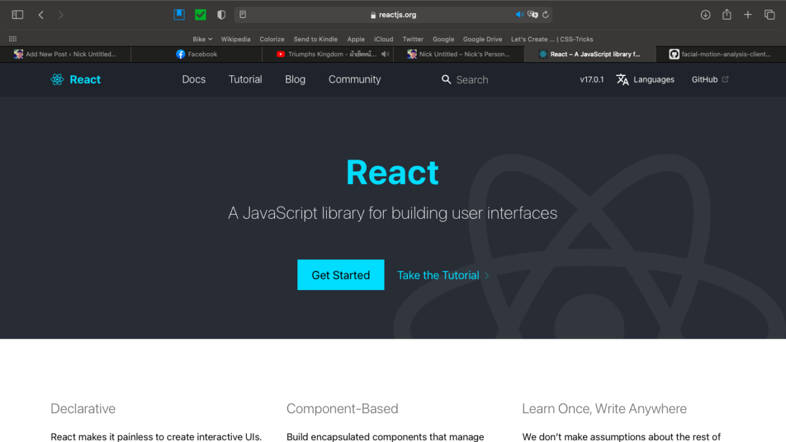Toggle the Safari sidebar
This screenshot has width=786, height=442.
point(18,14)
